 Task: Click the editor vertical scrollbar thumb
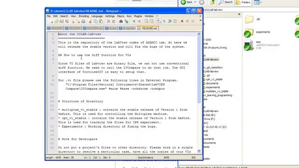[x=199, y=70]
